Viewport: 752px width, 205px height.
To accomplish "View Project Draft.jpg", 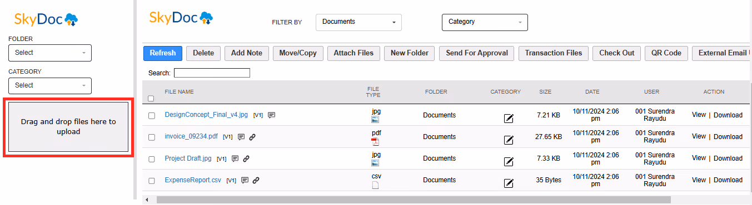I will point(699,158).
